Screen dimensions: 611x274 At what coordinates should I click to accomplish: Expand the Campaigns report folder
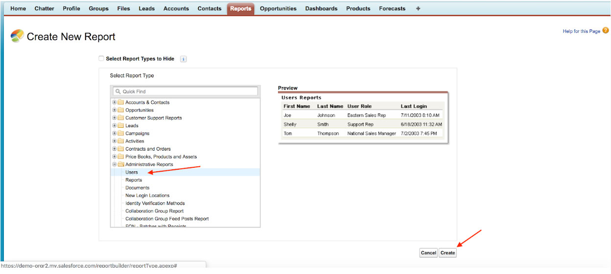tap(115, 134)
